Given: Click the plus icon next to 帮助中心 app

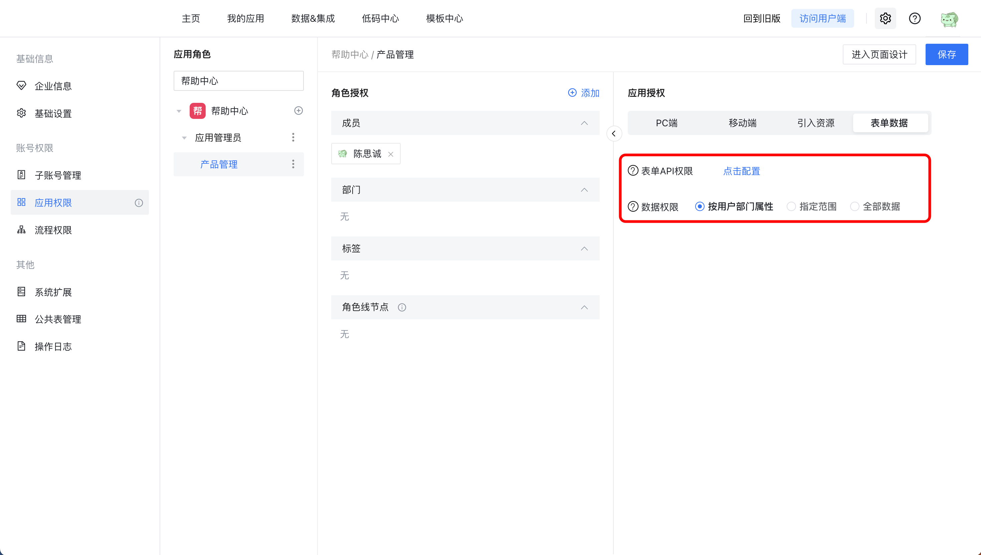Looking at the screenshot, I should [299, 111].
